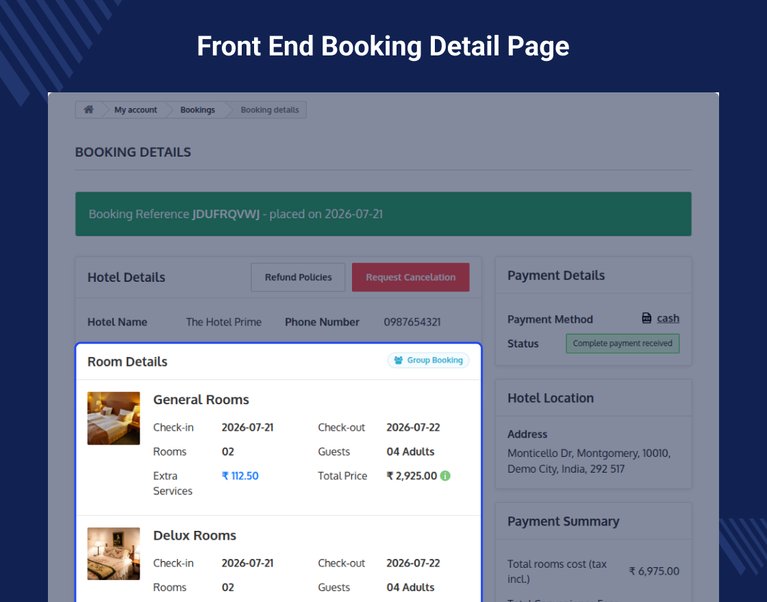This screenshot has width=767, height=602.
Task: Select General Rooms 04 Adults guests value
Action: [x=410, y=452]
